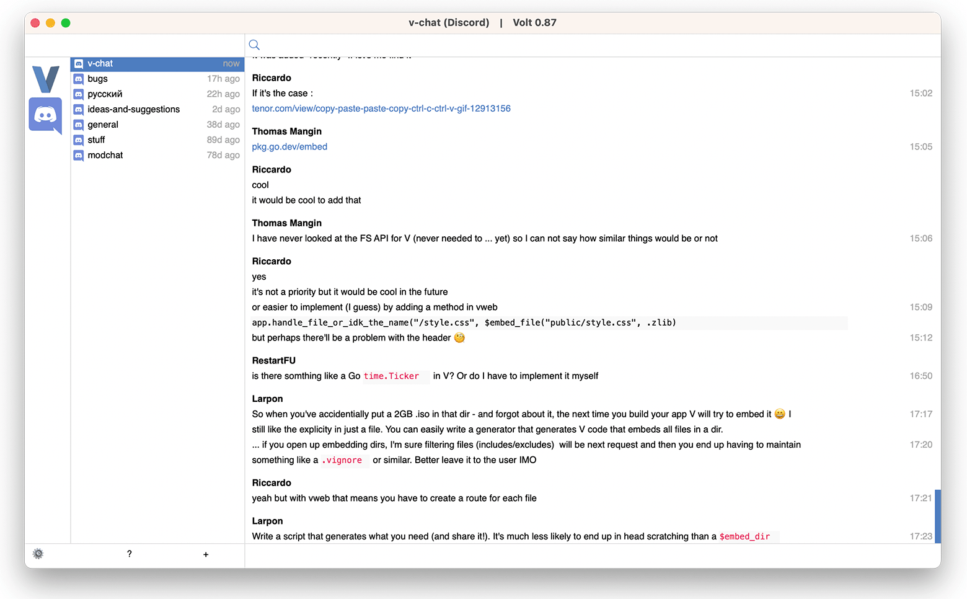
Task: Click 'it would be cool to add that' message
Action: [306, 200]
